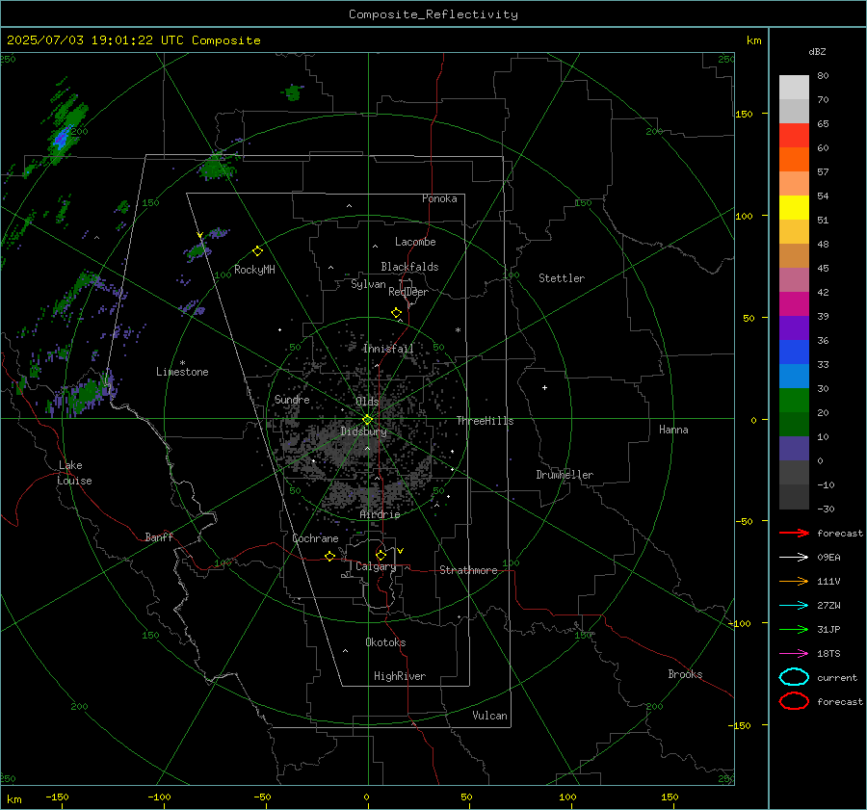The width and height of the screenshot is (867, 810).
Task: Select the yellow diamond marker beside RockyMH
Action: 257,251
